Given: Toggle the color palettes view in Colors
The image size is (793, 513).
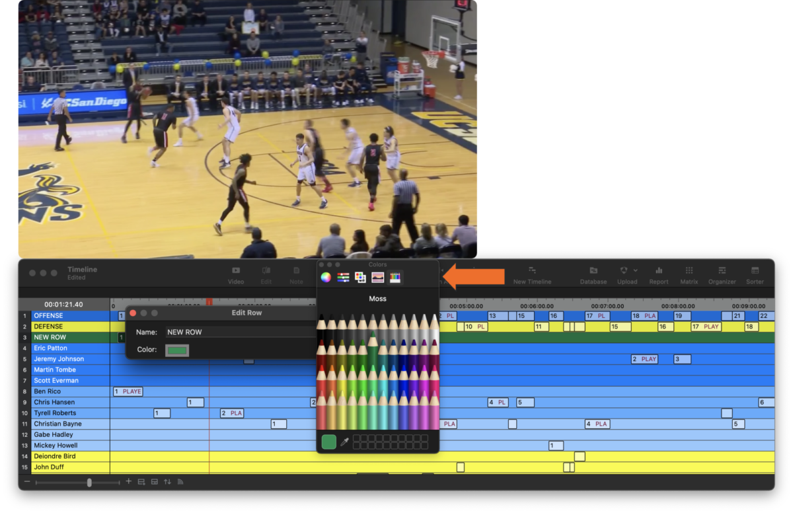Looking at the screenshot, I should tap(360, 277).
